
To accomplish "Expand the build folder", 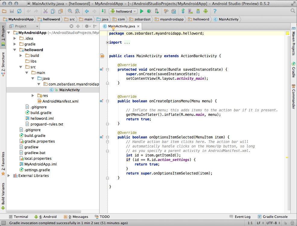I will 21,56.
